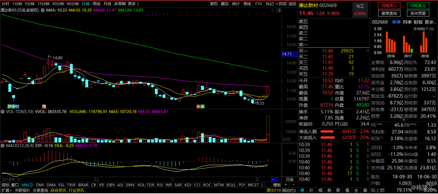This screenshot has height=194, width=438.
Task: Select the 同季 same-quarter option
Action: click(407, 22)
